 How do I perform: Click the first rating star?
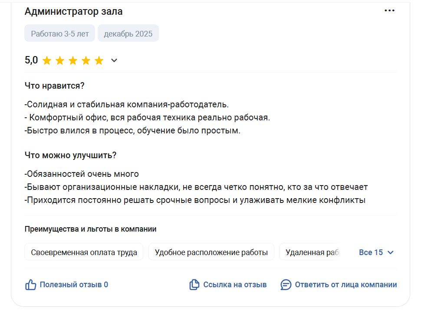pos(47,61)
